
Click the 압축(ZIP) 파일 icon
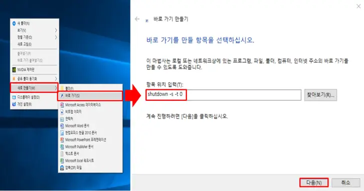point(62,168)
